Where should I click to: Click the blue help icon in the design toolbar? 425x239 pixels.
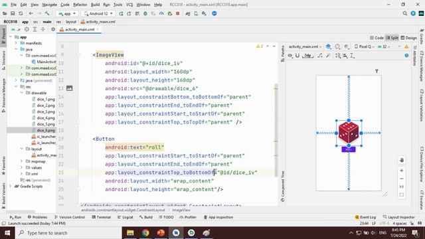tap(406, 56)
